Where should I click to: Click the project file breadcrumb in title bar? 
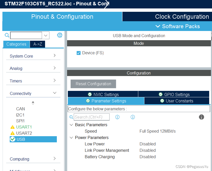tap(57, 4)
